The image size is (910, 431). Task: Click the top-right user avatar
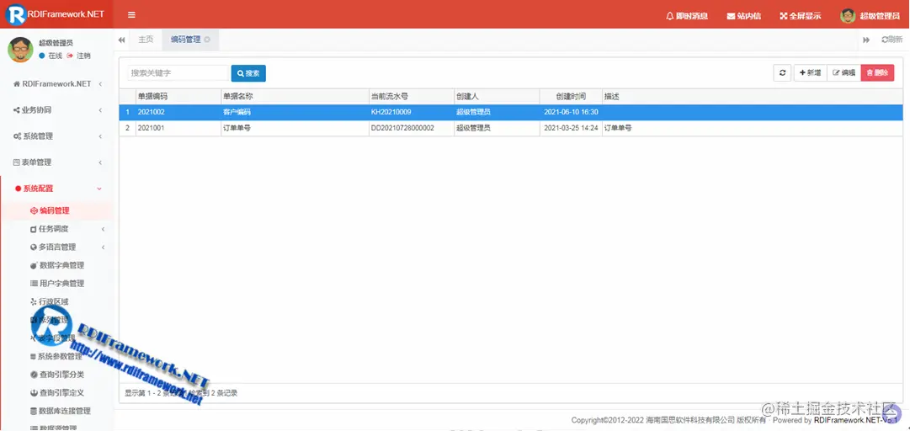tap(848, 16)
